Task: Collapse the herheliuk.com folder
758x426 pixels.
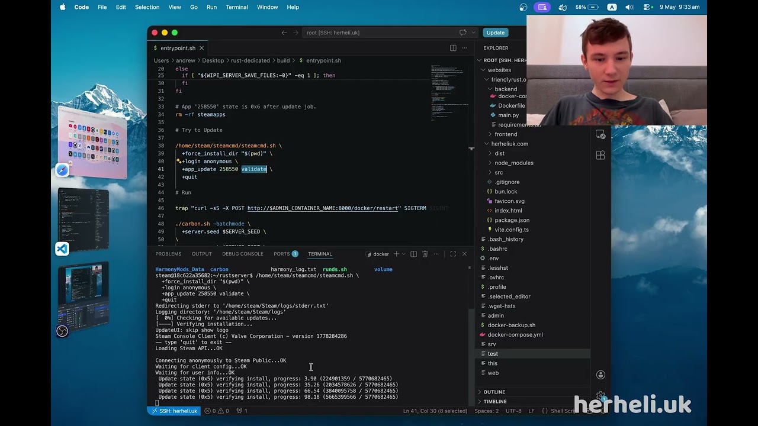Action: click(x=509, y=144)
